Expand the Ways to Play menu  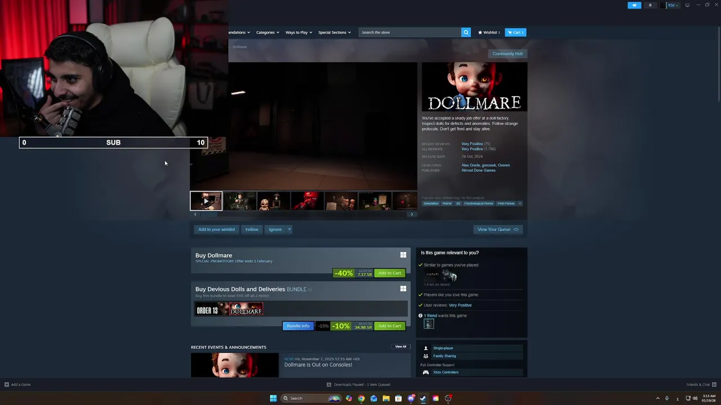click(299, 32)
